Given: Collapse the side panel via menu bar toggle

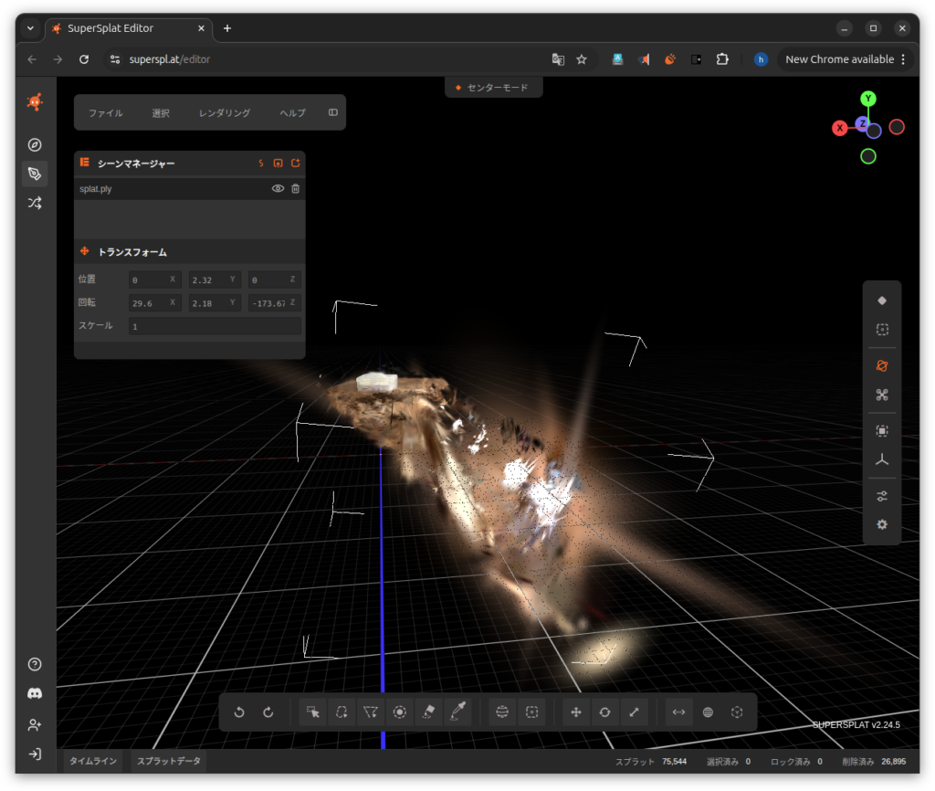Looking at the screenshot, I should 332,113.
